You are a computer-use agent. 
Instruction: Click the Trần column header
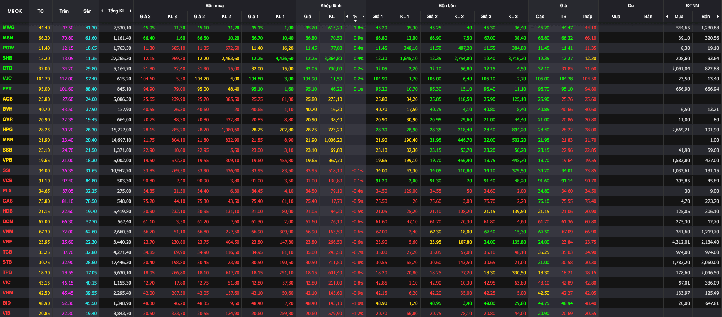pos(64,11)
